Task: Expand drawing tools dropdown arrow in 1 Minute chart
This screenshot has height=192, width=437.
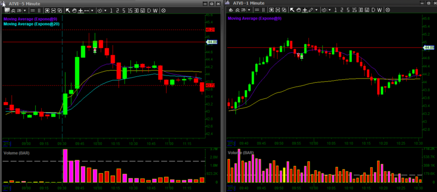Action: click(317, 10)
